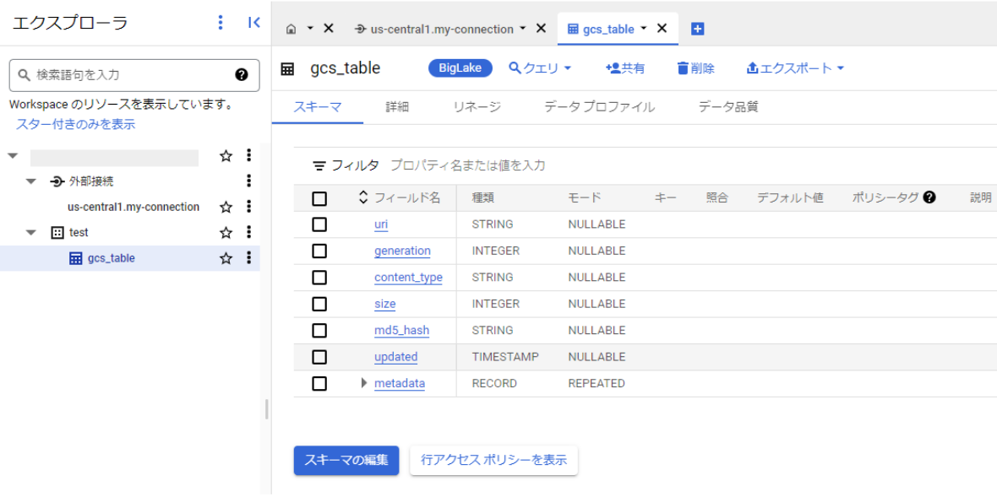
Task: Star the gcs_table in explorer
Action: 226,258
